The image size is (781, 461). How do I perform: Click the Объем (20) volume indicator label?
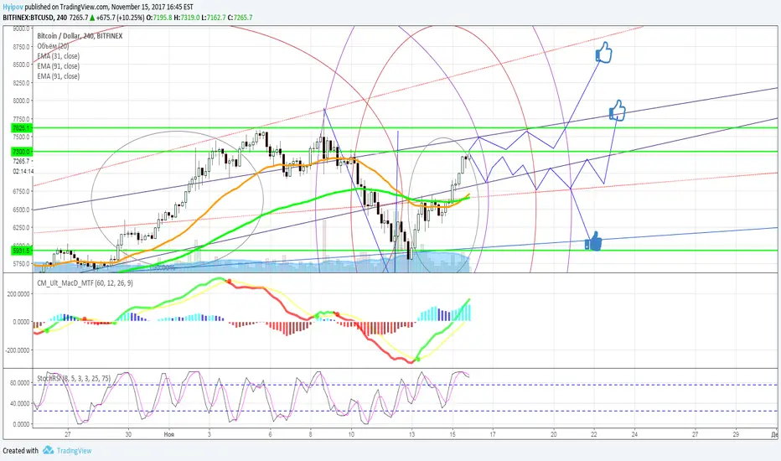point(53,46)
